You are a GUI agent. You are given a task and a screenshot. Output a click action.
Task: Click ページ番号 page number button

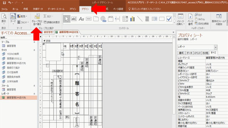point(190,20)
